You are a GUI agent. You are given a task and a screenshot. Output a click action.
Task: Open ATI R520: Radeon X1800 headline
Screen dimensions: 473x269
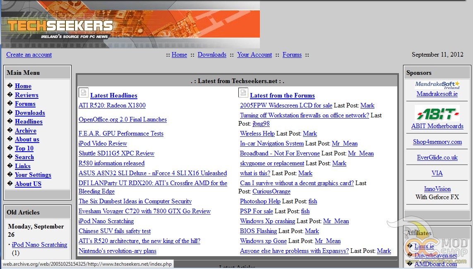pos(112,105)
